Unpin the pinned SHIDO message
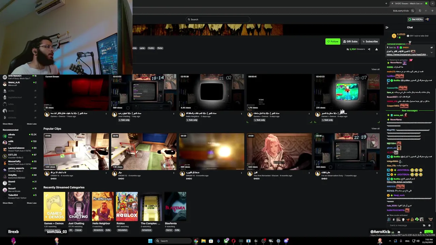Screen dimensions: 436x245 click(432, 47)
